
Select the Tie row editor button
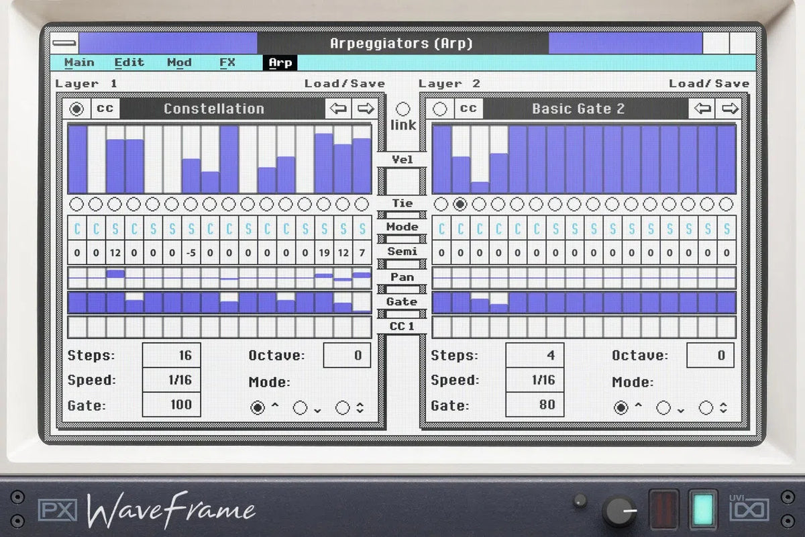tap(402, 203)
